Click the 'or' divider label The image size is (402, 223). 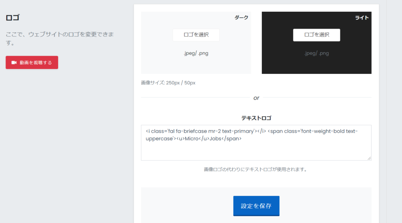pos(256,98)
